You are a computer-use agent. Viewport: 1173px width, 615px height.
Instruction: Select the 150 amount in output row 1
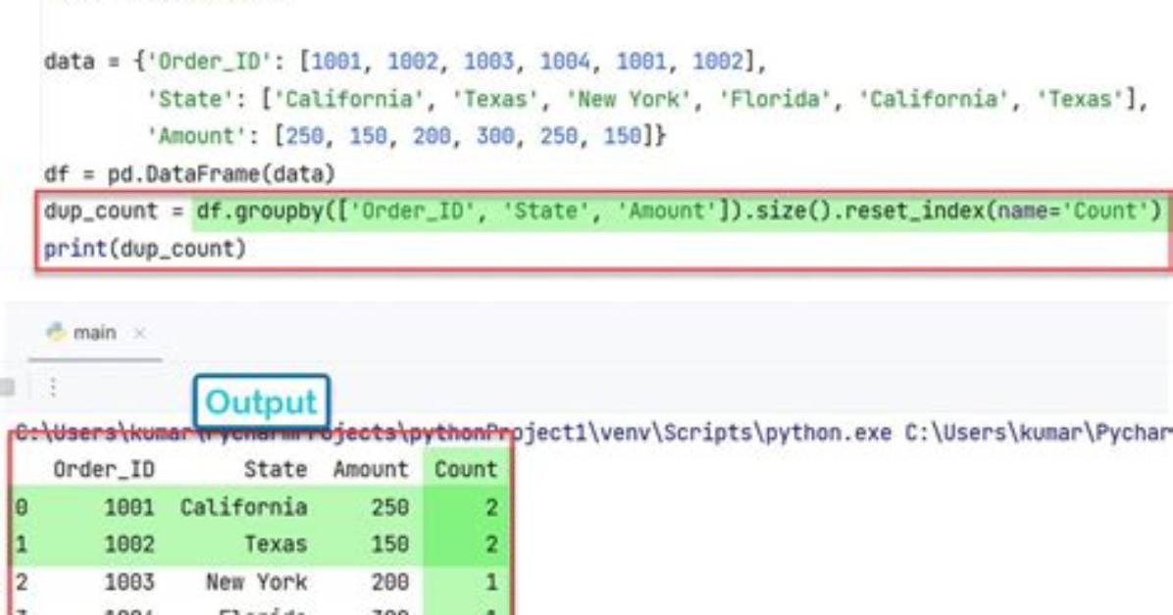coord(389,544)
